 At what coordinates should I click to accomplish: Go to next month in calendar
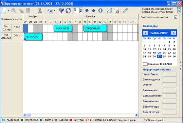click(173, 33)
